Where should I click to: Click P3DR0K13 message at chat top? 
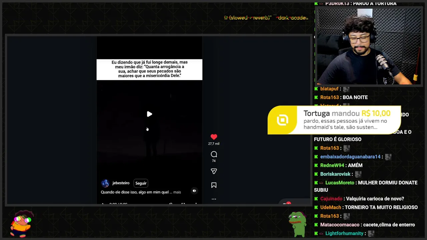(x=355, y=4)
